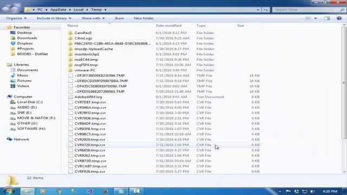Open address bar history dropdown
The width and height of the screenshot is (347, 195).
point(258,10)
